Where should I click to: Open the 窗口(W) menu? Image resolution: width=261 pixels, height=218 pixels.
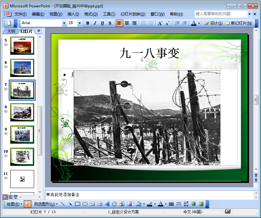click(157, 14)
